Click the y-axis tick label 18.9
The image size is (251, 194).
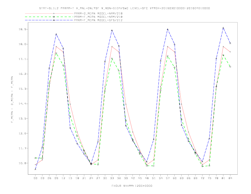coord(23,29)
